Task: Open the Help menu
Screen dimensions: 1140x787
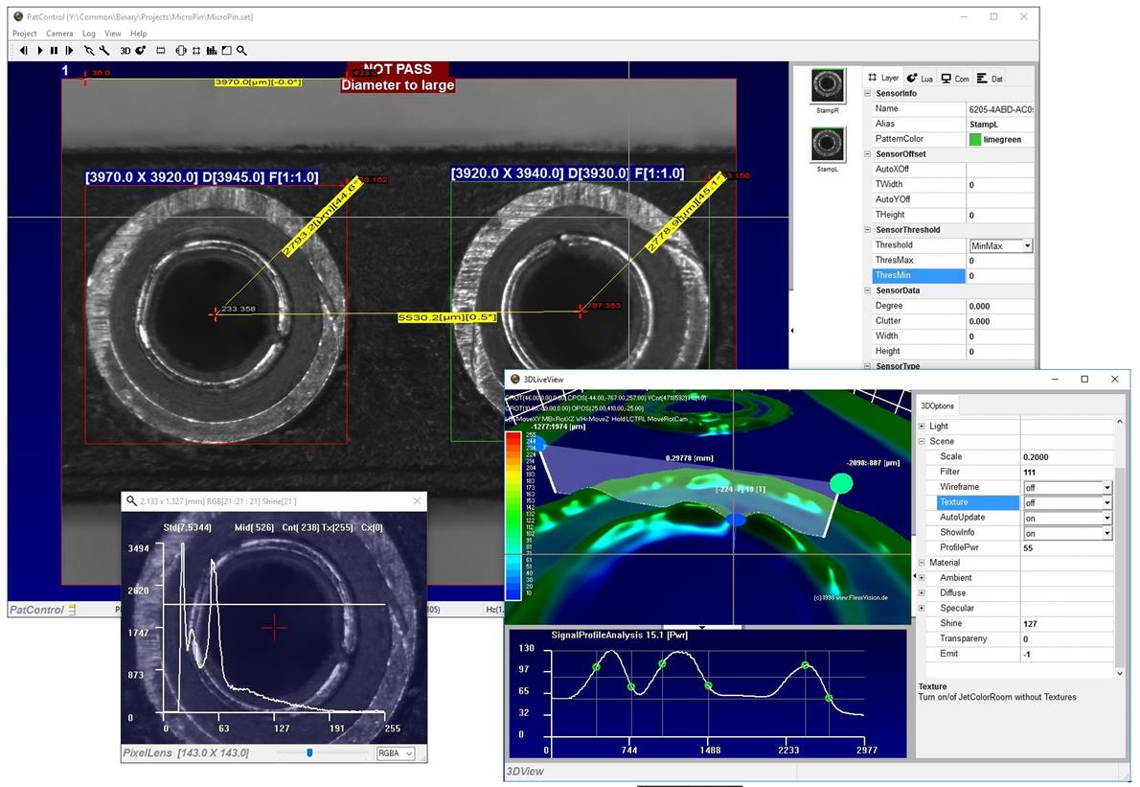Action: point(138,34)
